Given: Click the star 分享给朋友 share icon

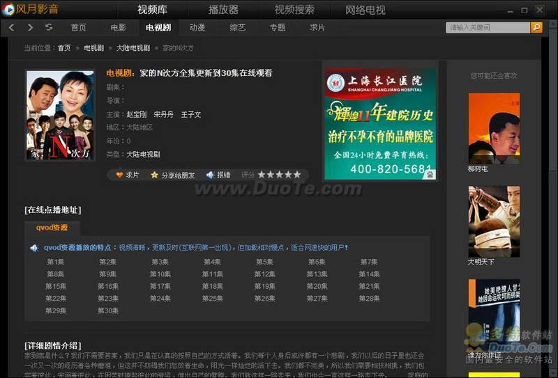Looking at the screenshot, I should point(155,175).
